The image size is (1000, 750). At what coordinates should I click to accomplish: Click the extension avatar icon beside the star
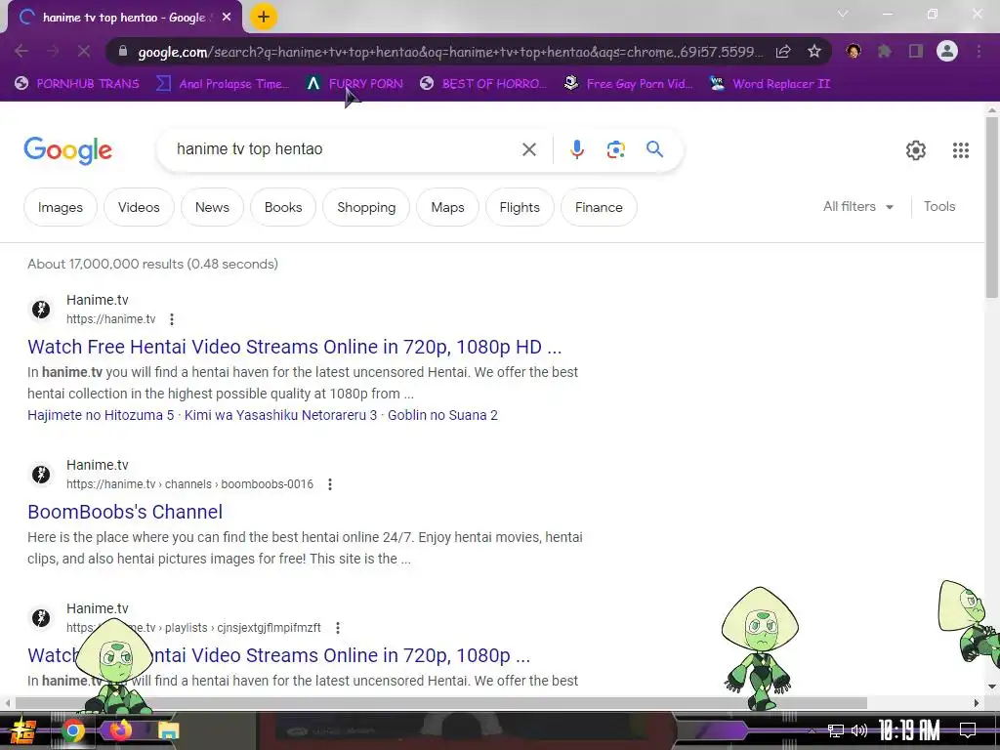(854, 51)
